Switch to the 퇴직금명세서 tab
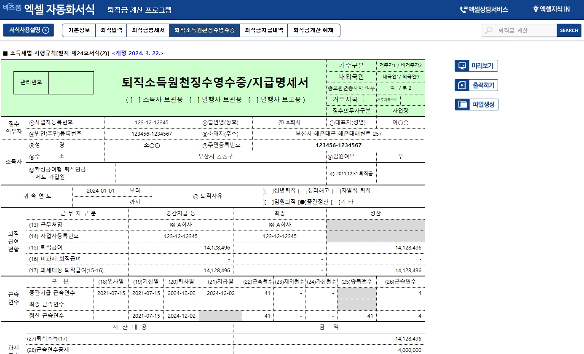The width and height of the screenshot is (584, 354). 148,30
